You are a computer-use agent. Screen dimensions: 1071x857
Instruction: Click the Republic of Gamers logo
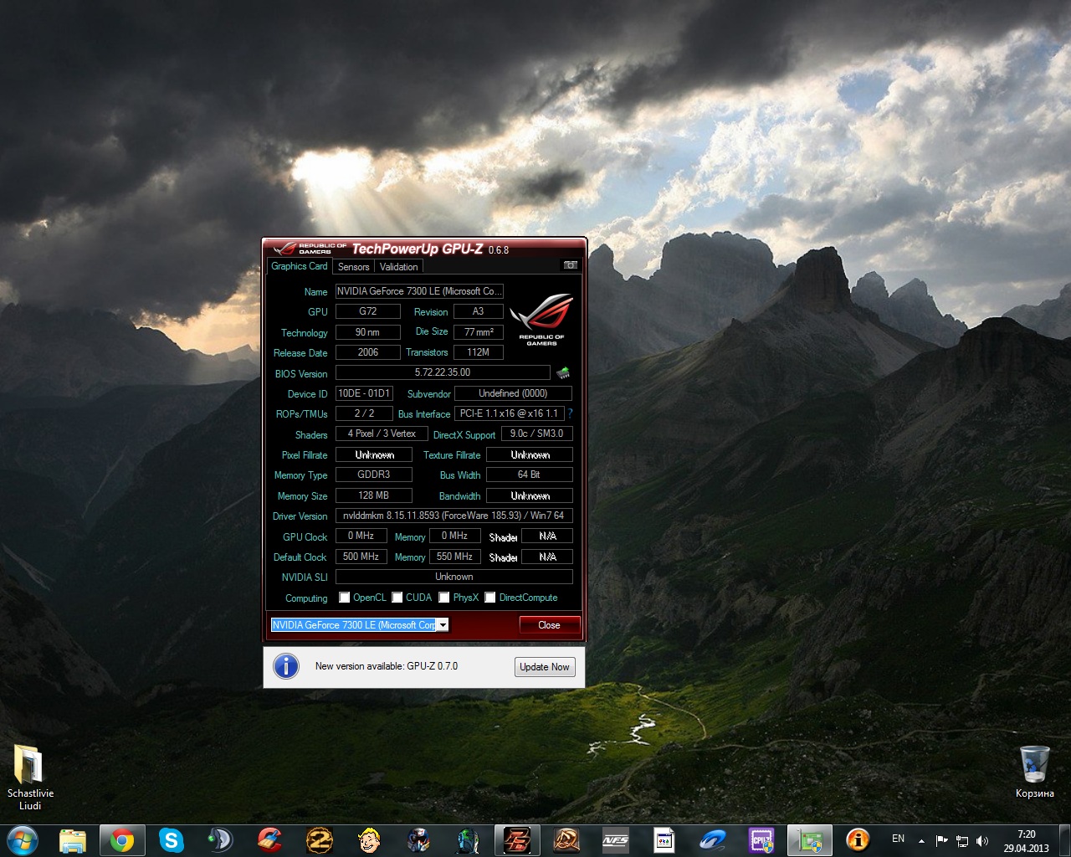point(541,319)
